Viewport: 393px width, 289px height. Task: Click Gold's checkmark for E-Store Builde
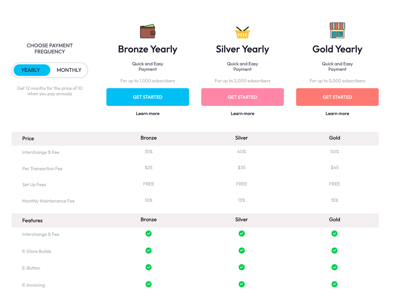335,251
